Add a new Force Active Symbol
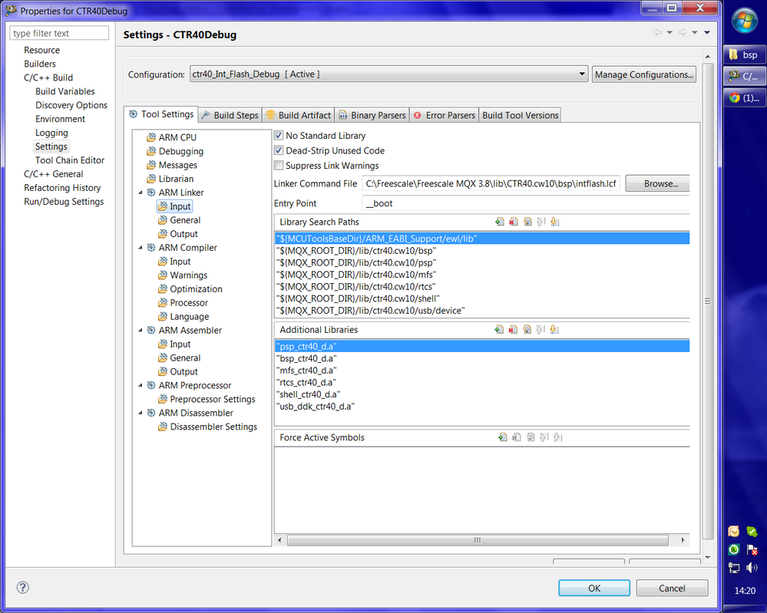 click(502, 437)
